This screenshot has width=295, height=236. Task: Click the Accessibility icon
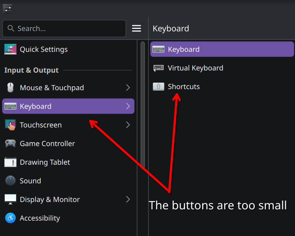click(x=10, y=218)
